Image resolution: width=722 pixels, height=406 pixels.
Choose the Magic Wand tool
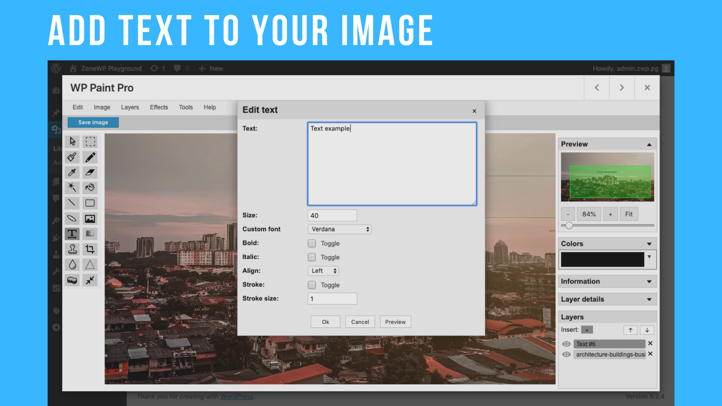coord(72,188)
